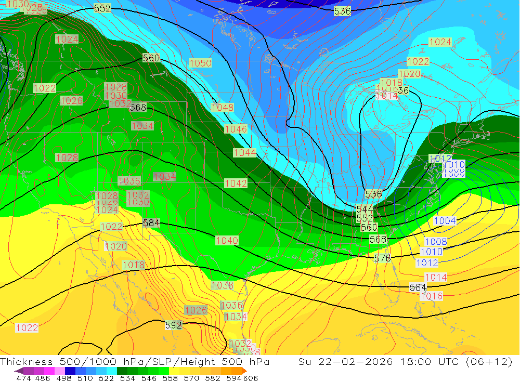
Task: Click the bright magenta legend swatch
Action: [49, 371]
